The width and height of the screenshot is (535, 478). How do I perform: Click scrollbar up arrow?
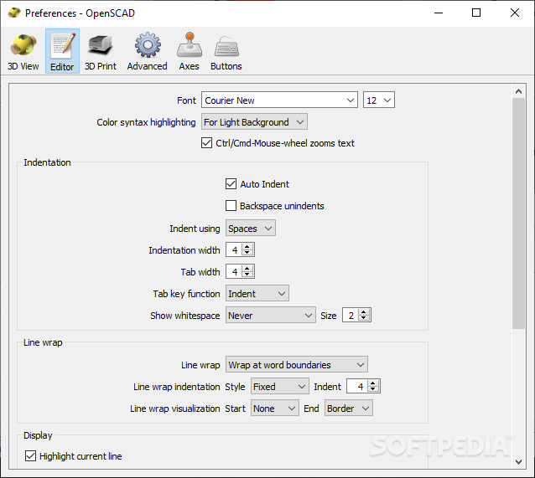pos(518,91)
